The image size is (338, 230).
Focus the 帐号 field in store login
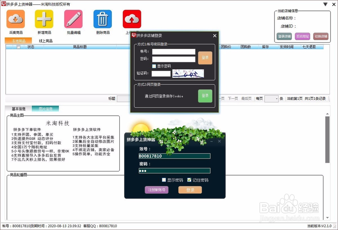point(174,51)
